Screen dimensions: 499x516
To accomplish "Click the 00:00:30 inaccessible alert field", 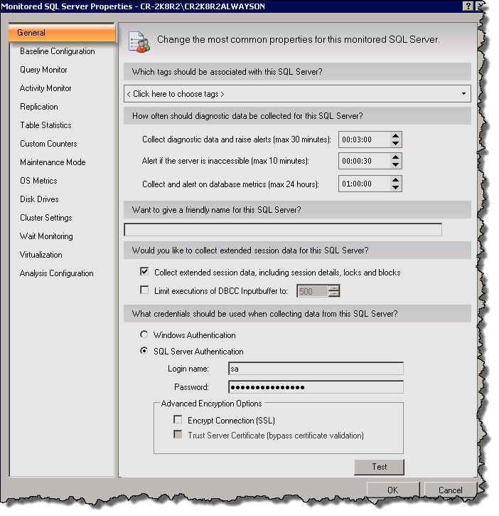I will 364,161.
